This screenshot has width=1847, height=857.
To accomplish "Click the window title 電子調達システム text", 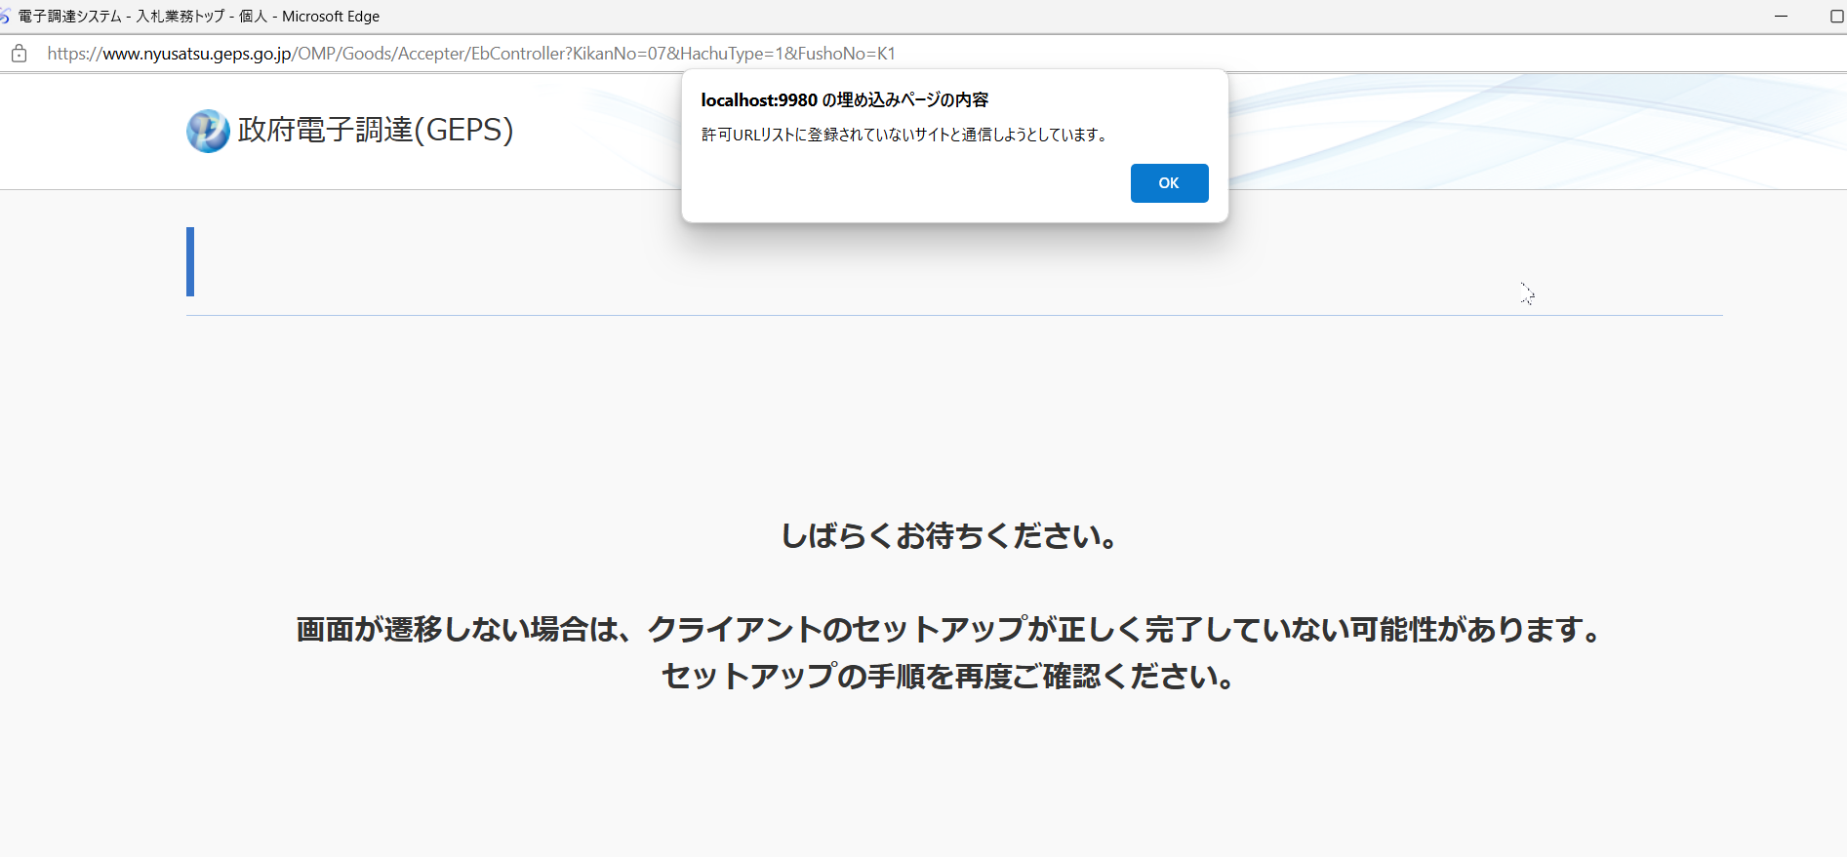I will click(69, 17).
